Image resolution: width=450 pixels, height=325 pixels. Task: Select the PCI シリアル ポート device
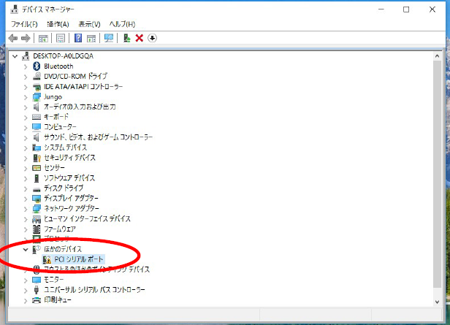point(80,259)
